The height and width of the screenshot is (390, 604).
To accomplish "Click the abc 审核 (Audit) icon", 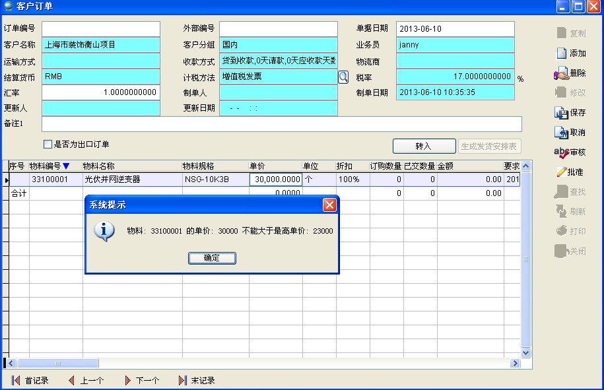I will [569, 153].
